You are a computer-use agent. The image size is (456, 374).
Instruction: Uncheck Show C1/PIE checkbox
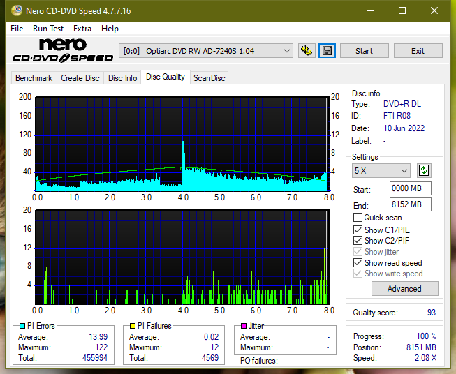[x=358, y=230]
